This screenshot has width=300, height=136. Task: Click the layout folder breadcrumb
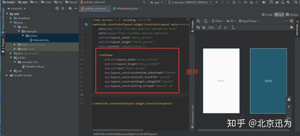71,2
